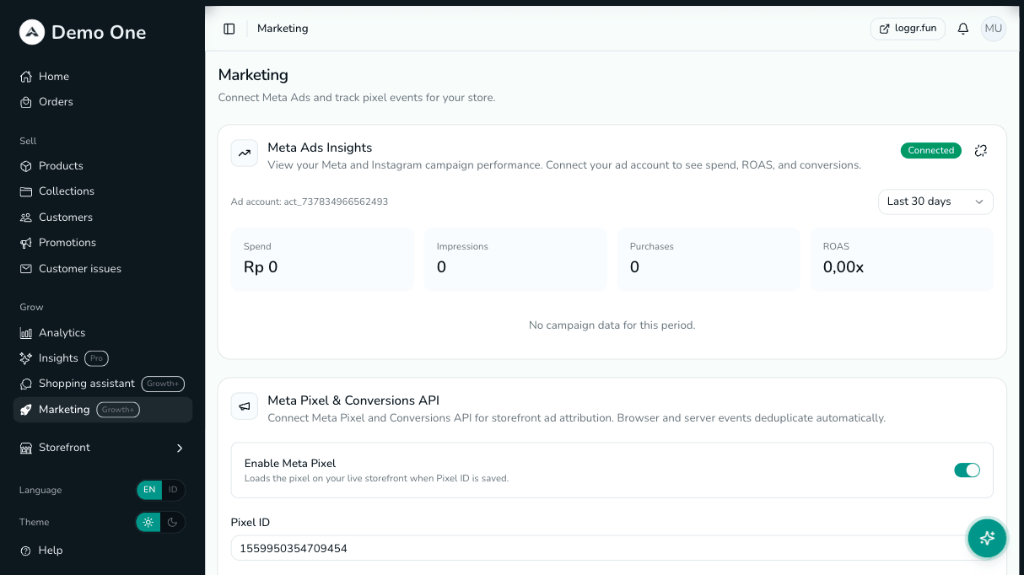Screen dimensions: 1024x575
Task: Select the light theme sun option
Action: pos(148,522)
